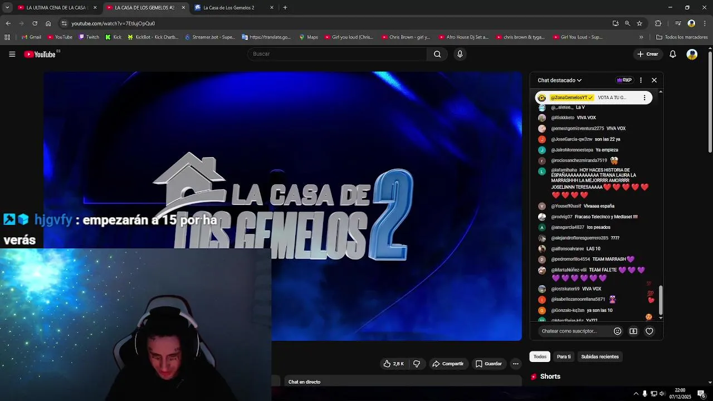The image size is (713, 401).
Task: Open the browser home page icon
Action: (48, 23)
